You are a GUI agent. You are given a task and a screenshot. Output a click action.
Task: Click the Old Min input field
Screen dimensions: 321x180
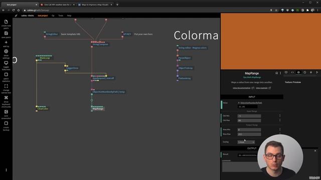tap(249, 116)
